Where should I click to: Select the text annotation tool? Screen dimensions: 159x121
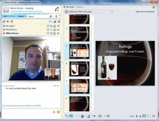click(71, 116)
